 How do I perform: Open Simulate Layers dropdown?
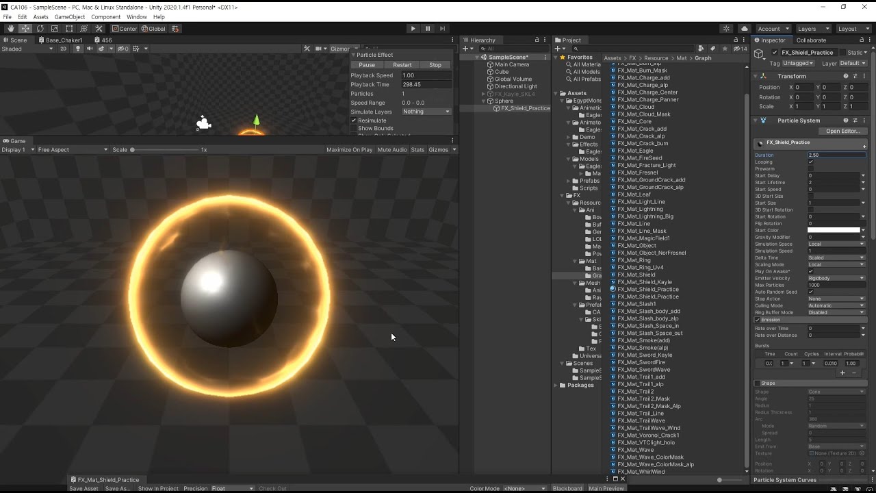coord(426,112)
